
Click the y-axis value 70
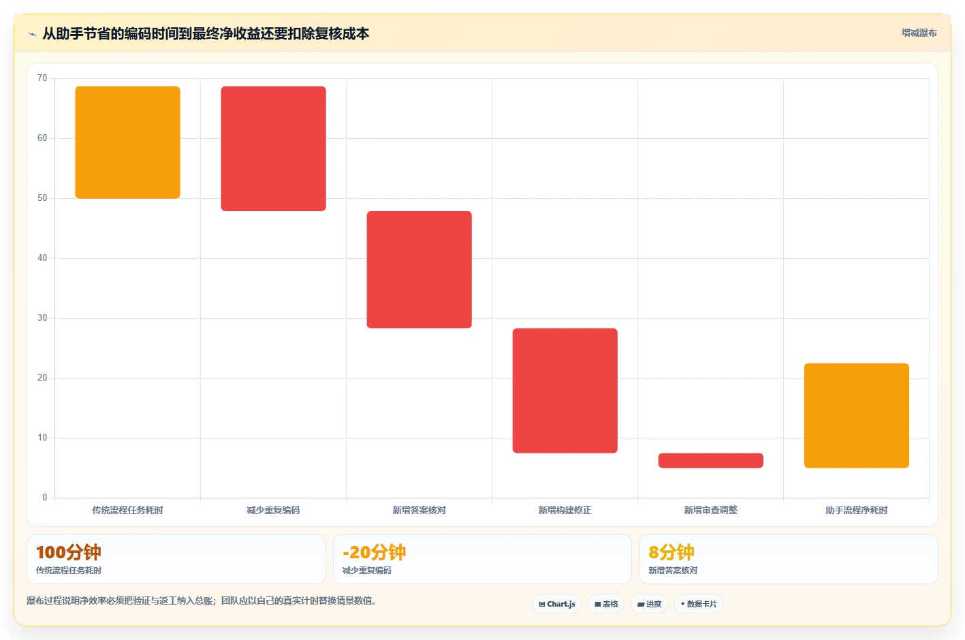tap(42, 78)
